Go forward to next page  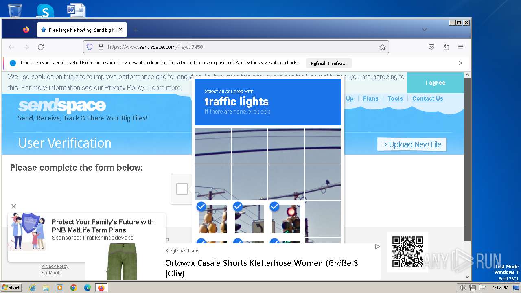[x=26, y=47]
